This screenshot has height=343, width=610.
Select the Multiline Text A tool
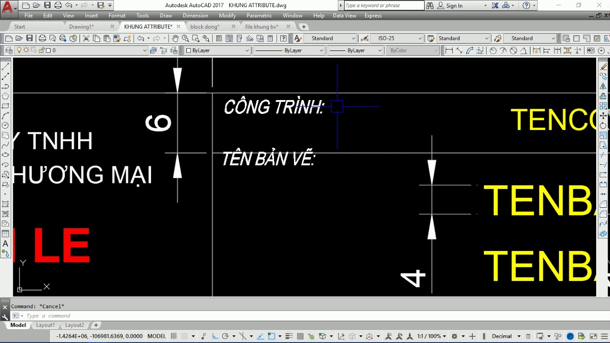[6, 243]
